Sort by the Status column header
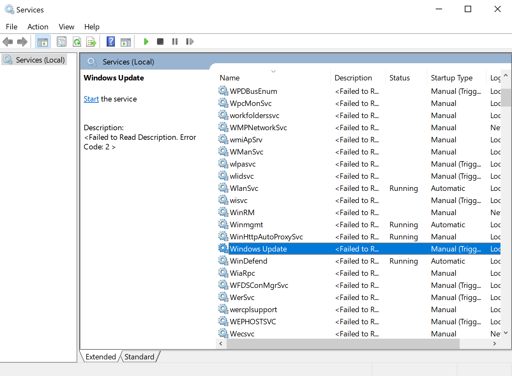This screenshot has height=376, width=512. 406,78
